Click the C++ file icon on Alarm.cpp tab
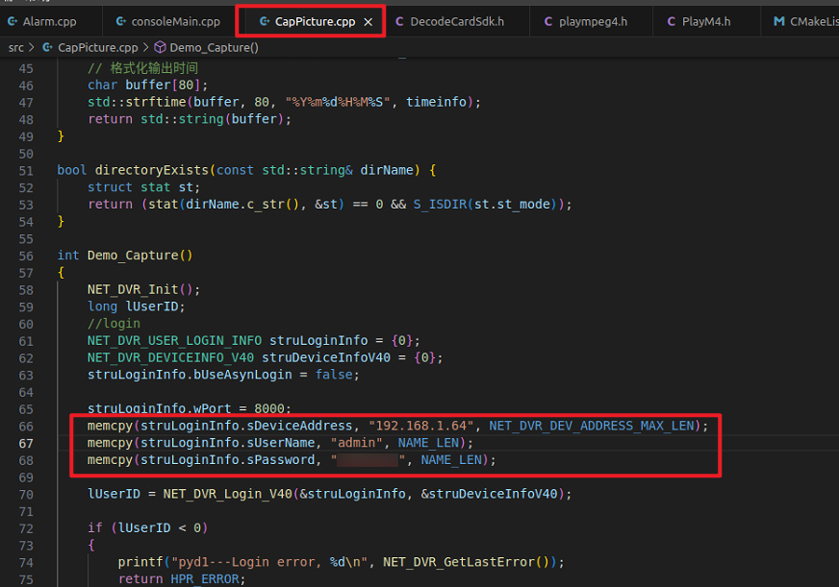The width and height of the screenshot is (839, 587). 12,21
